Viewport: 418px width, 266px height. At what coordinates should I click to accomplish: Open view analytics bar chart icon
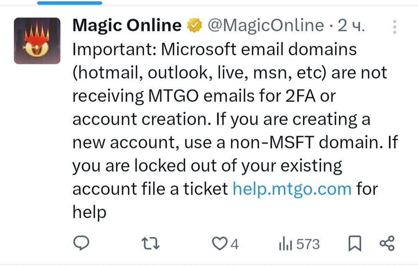pos(285,243)
